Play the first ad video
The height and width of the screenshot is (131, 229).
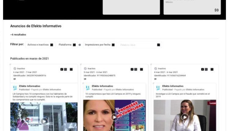[44, 121]
